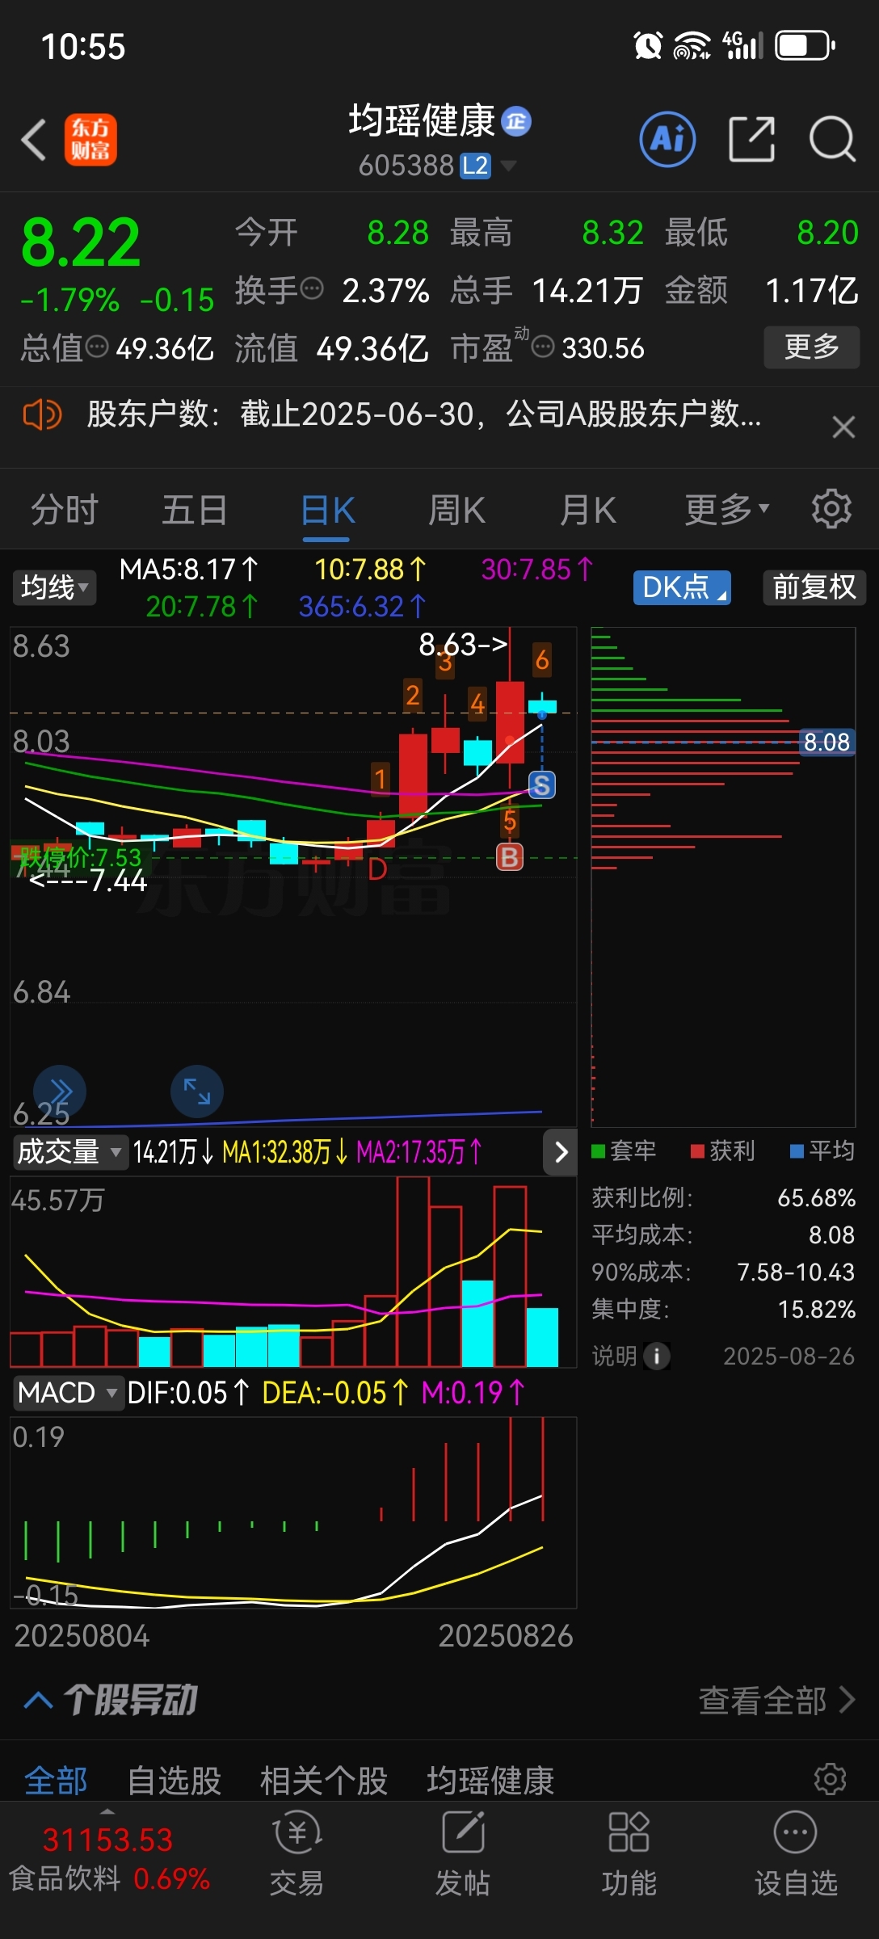879x1939 pixels.
Task: Open the MACD indicator dropdown
Action: coord(68,1392)
